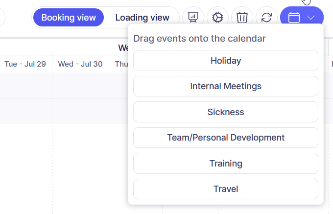Switch to Booking view
333x214 pixels.
coord(69,18)
